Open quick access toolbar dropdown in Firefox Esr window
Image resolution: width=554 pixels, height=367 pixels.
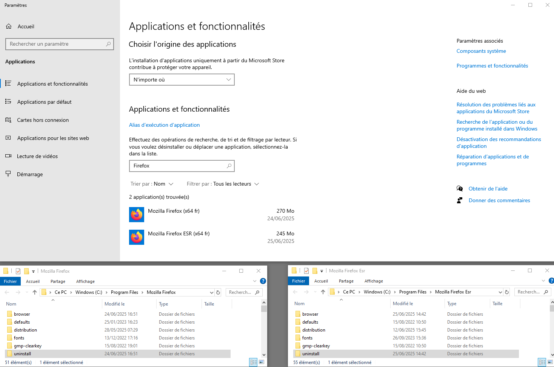click(322, 271)
